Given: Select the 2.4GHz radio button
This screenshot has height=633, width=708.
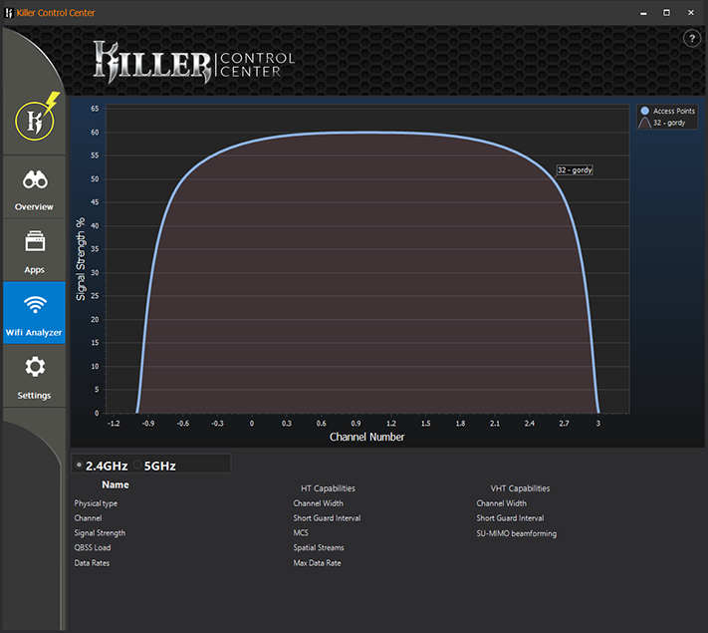Looking at the screenshot, I should tap(79, 465).
